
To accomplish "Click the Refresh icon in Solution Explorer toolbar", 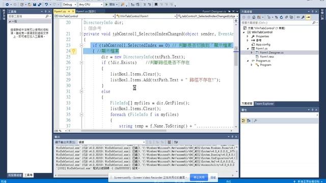I will (281, 17).
